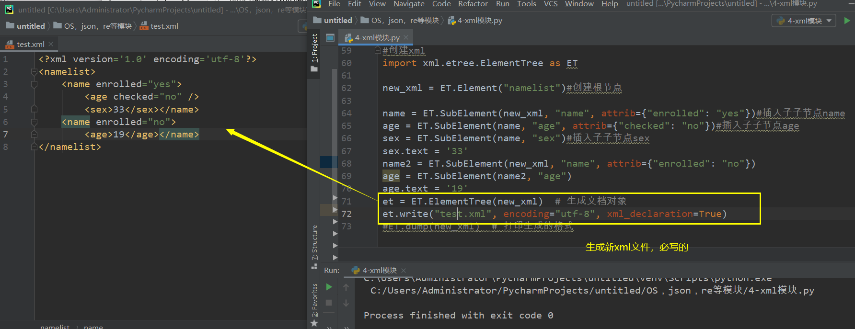
Task: Open the 2: Favorites tool window
Action: tap(314, 300)
